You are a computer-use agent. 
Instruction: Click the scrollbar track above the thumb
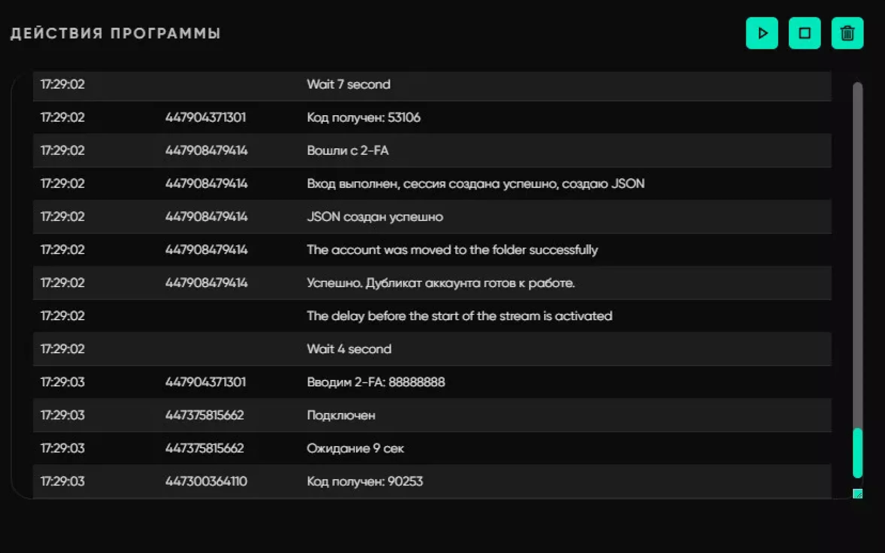click(x=858, y=255)
